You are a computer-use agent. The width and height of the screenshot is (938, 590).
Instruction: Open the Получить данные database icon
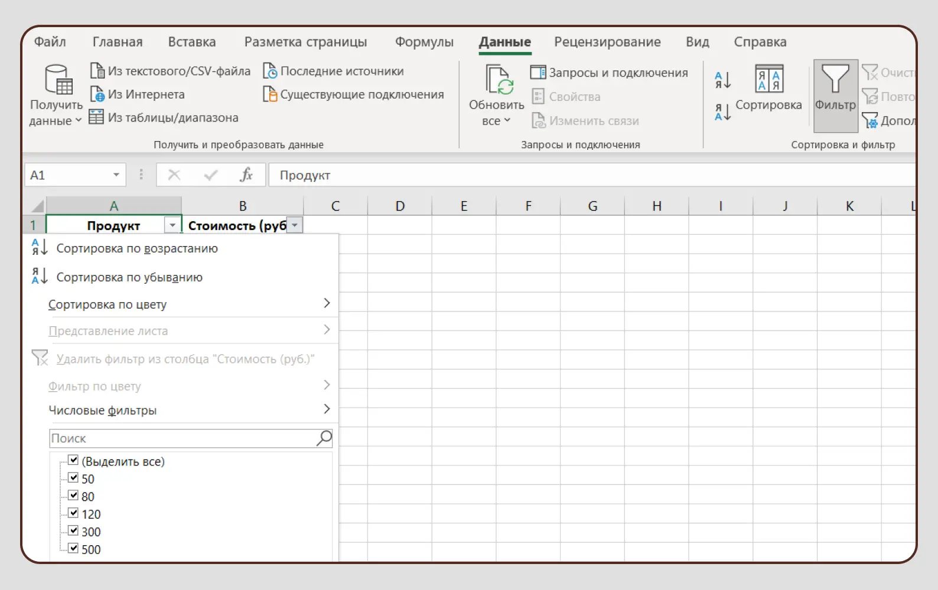pyautogui.click(x=58, y=80)
